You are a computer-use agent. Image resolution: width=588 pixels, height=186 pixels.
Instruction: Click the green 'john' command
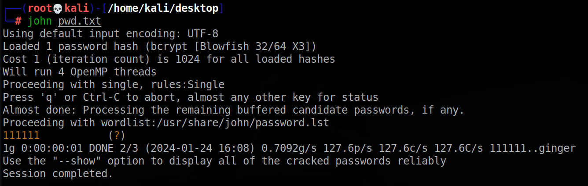(x=40, y=21)
